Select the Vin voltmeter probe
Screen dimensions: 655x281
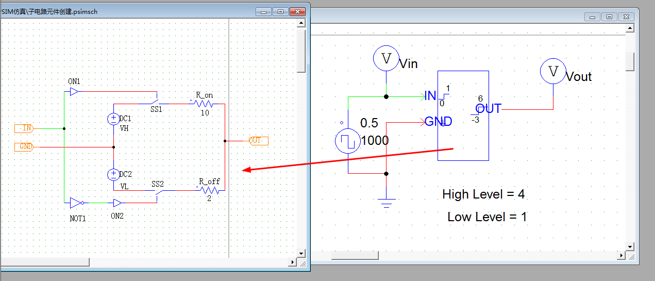[x=386, y=59]
